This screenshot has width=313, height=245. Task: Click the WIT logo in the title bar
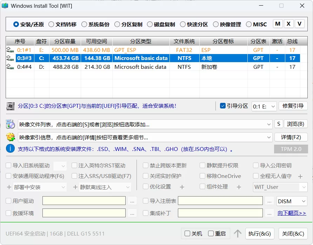coord(5,6)
